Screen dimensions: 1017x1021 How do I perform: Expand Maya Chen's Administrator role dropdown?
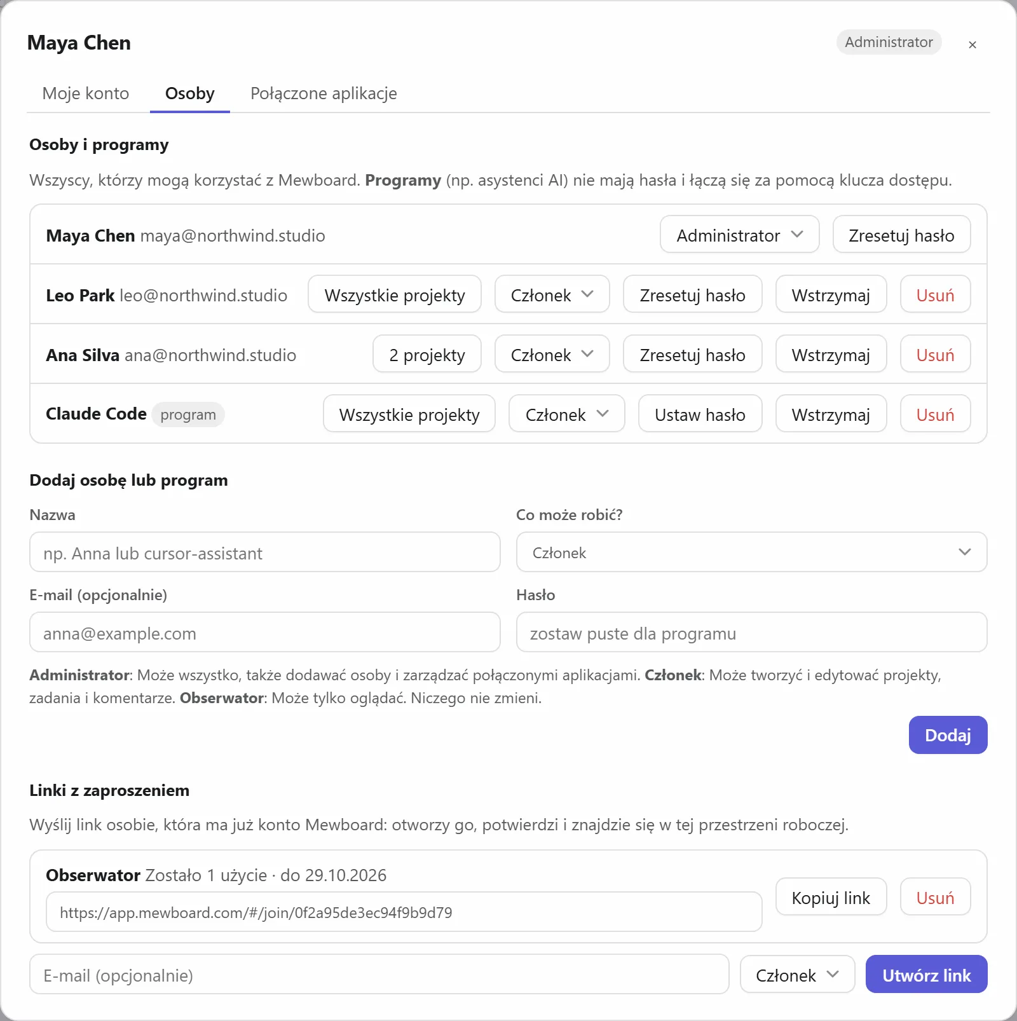739,235
